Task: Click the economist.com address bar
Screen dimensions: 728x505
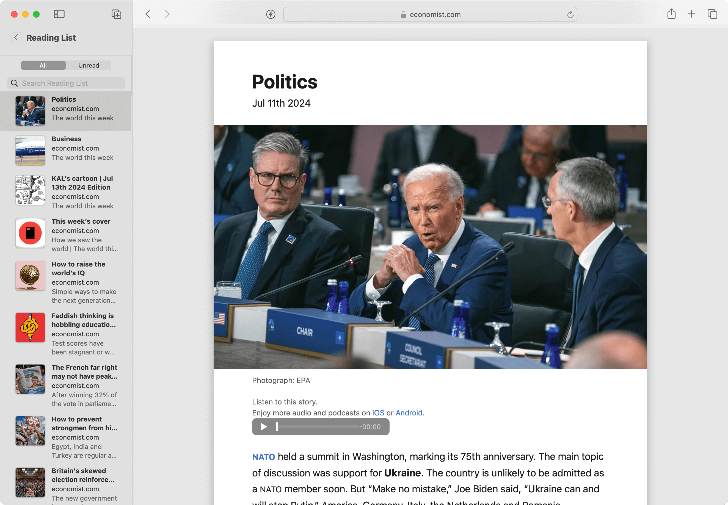Action: pos(430,15)
